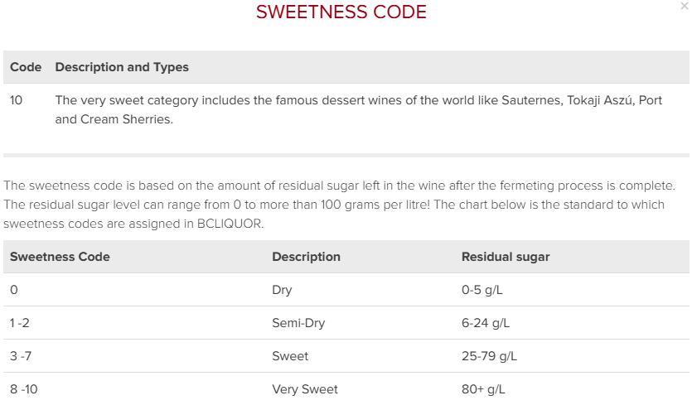Click the Residual sugar column header

[x=506, y=257]
